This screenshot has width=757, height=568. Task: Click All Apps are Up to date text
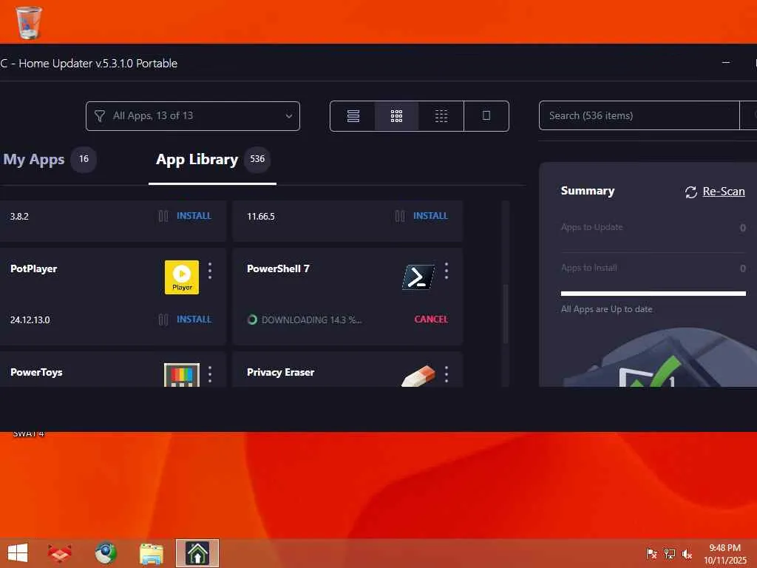point(606,309)
